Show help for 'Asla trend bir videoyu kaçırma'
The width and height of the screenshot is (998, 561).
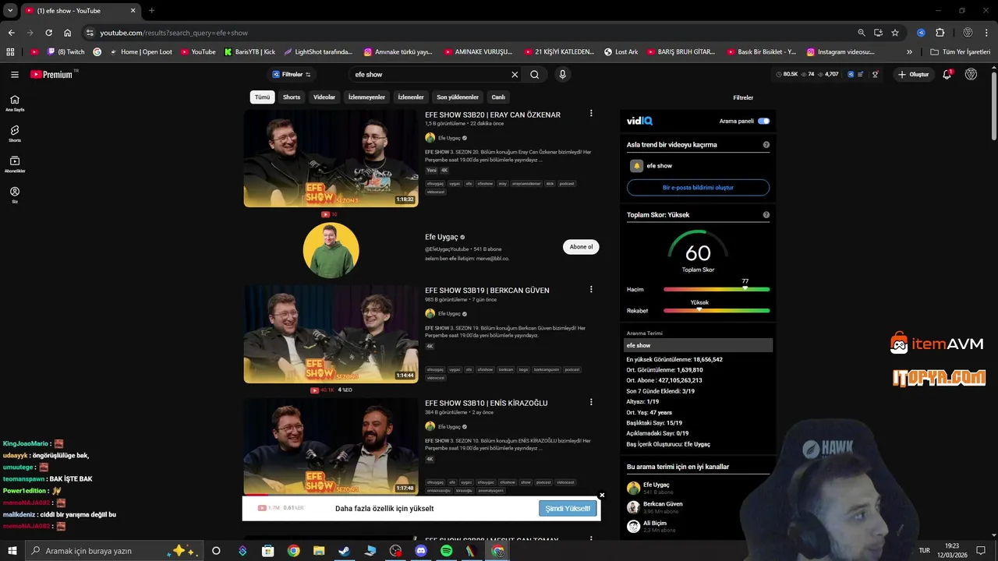(766, 145)
